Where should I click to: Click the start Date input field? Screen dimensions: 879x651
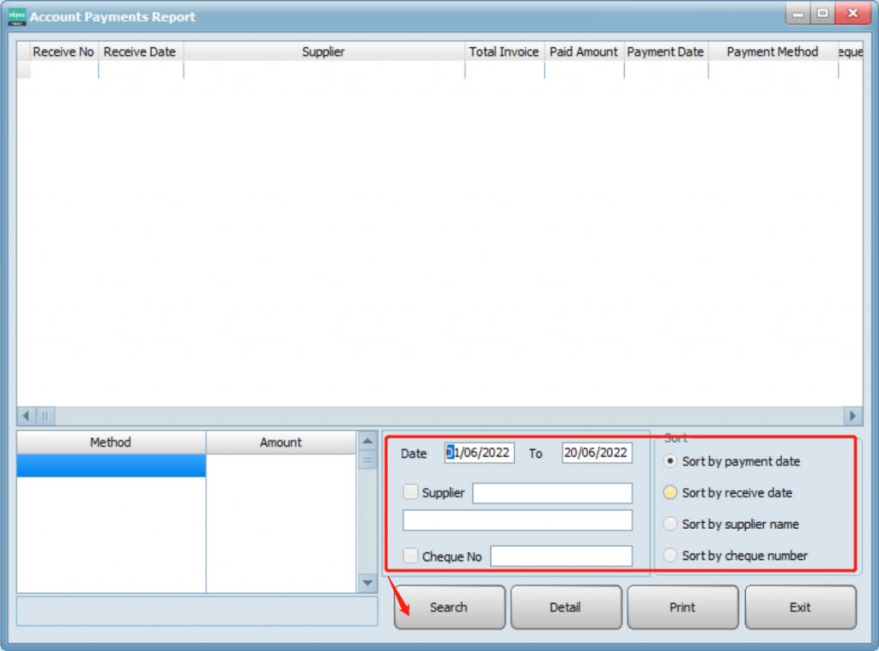click(x=480, y=453)
